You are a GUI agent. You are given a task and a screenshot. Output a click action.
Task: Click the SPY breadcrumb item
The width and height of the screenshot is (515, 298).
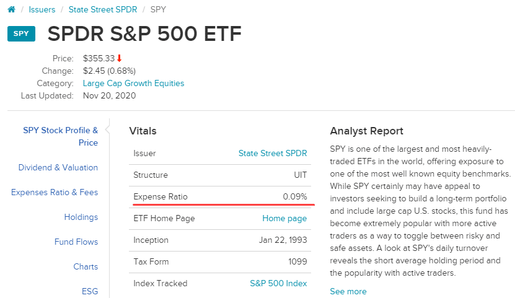[158, 10]
